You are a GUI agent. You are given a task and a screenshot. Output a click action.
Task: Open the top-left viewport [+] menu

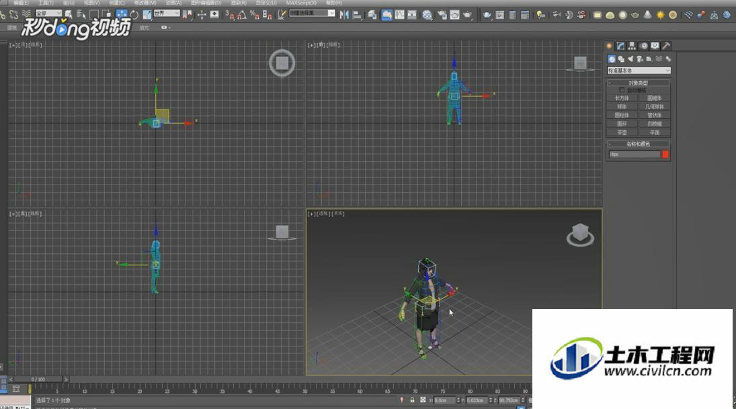(x=13, y=45)
